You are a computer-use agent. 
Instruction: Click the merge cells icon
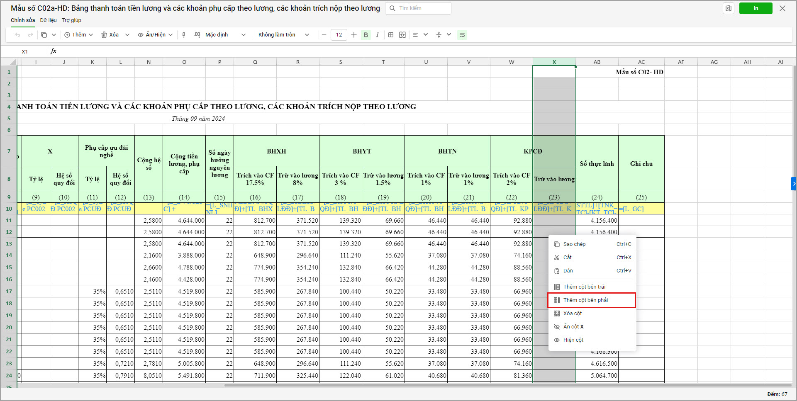coord(402,35)
